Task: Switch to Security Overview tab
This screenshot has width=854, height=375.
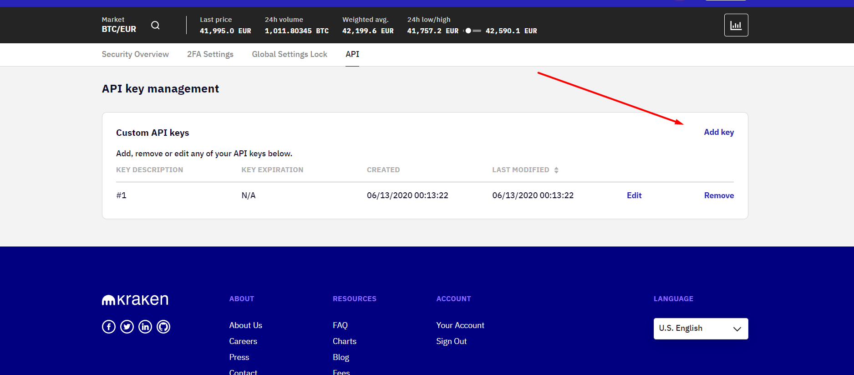Action: pos(135,54)
